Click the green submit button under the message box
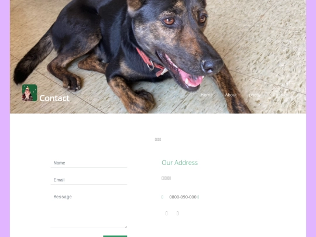The width and height of the screenshot is (316, 237). click(115, 236)
